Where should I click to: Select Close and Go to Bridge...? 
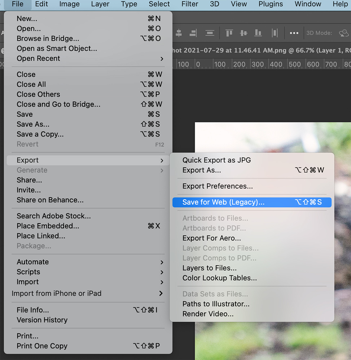point(88,104)
